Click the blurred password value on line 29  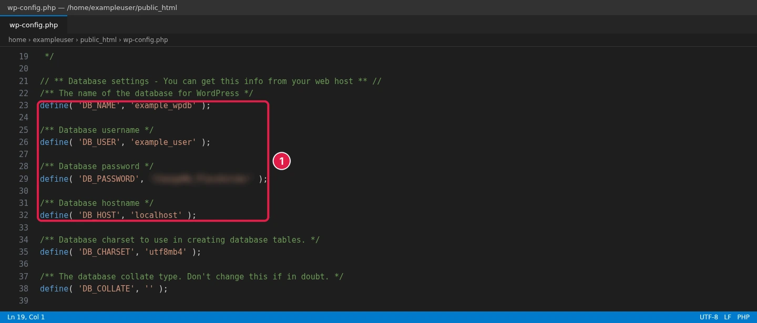[x=201, y=179]
